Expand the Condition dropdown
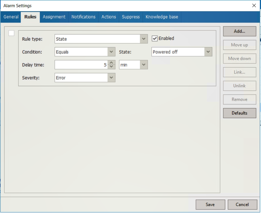Viewport: 261px width, 213px height. (111, 52)
